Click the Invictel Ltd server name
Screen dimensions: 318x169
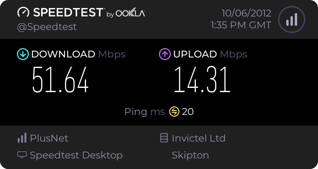click(x=198, y=138)
